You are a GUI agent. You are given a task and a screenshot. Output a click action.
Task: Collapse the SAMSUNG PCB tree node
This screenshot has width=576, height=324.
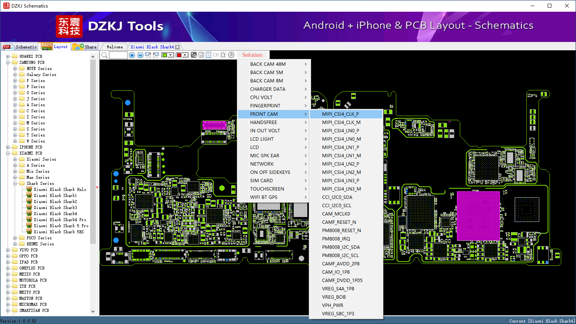point(8,62)
